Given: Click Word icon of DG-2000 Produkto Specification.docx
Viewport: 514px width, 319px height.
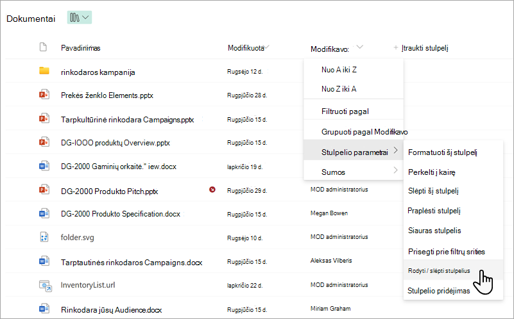Looking at the screenshot, I should (x=44, y=213).
